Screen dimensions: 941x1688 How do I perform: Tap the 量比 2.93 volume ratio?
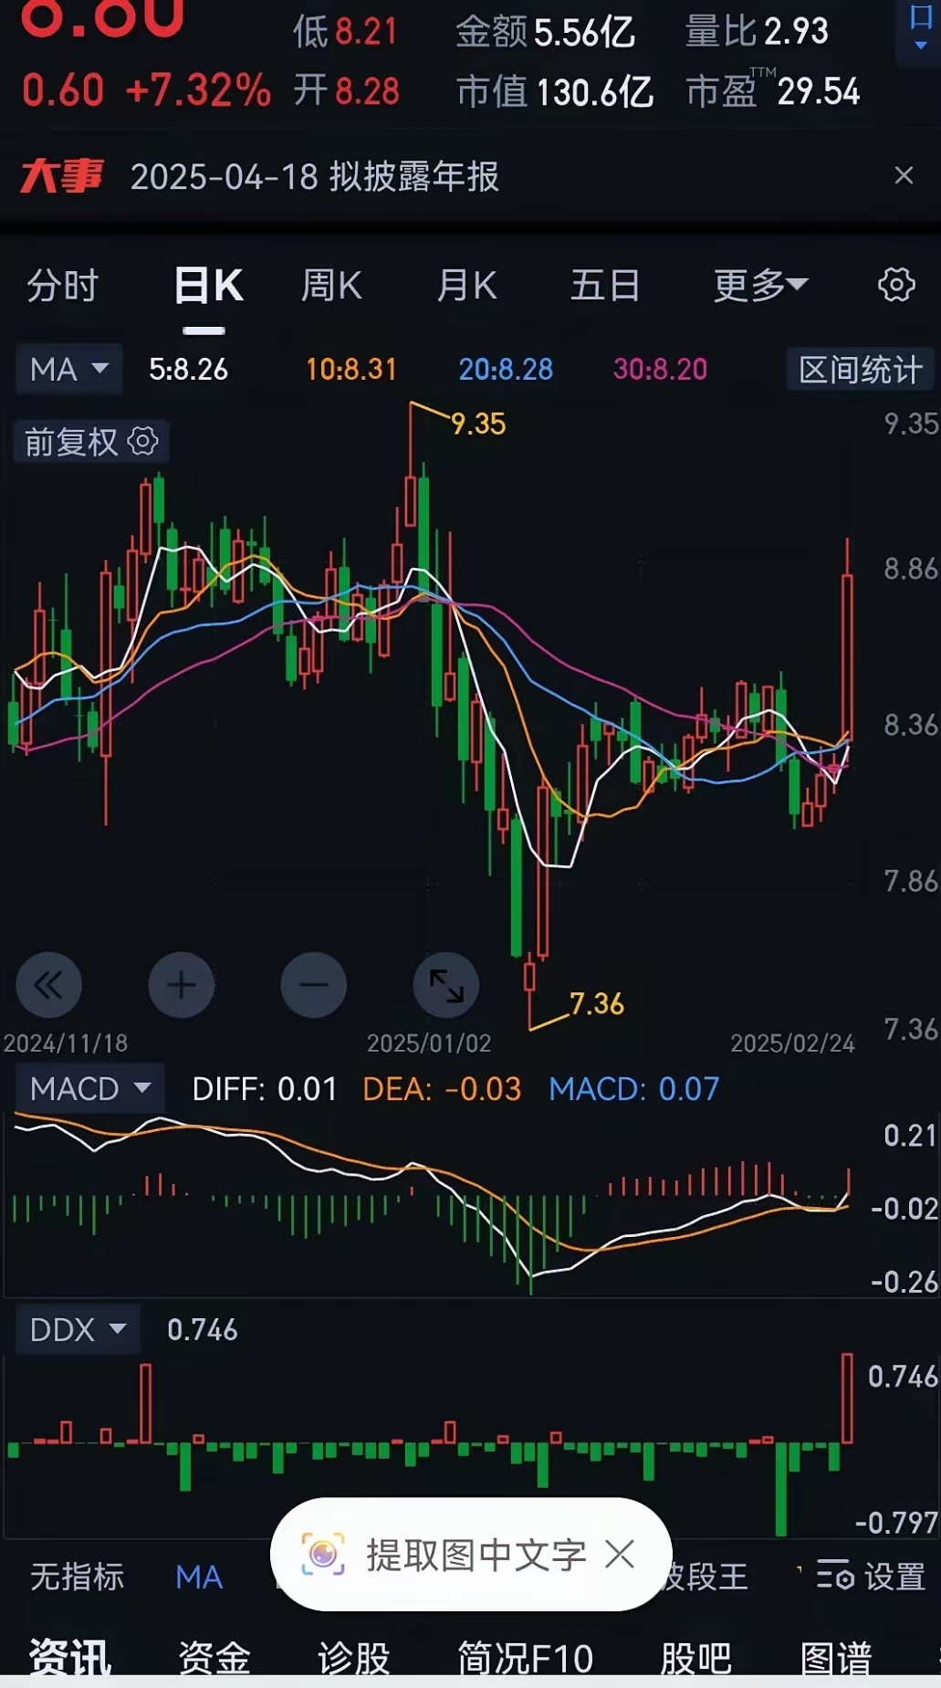tap(757, 32)
